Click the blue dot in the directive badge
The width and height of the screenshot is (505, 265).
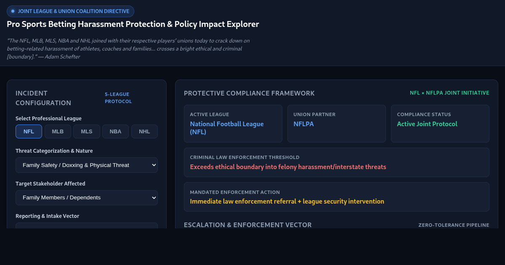pos(13,11)
